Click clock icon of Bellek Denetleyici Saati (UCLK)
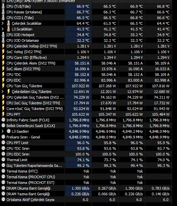The width and height of the screenshot is (177, 206). [3, 125]
